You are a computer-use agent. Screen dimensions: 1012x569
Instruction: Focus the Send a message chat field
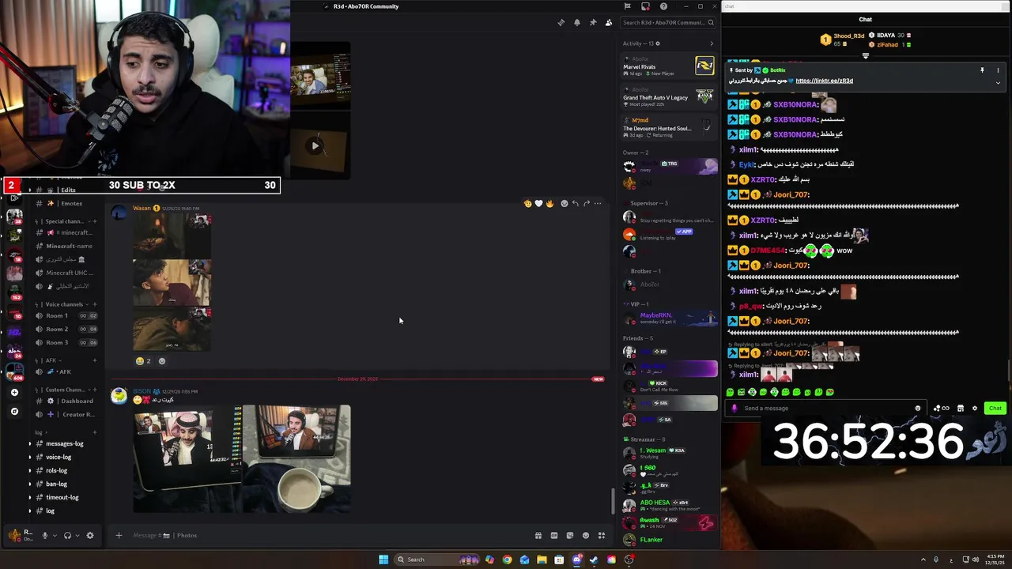[825, 409]
